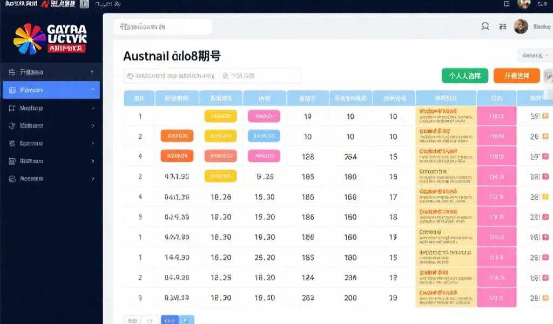553x324 pixels.
Task: Click the grid icon beside the header avatar
Action: point(503,26)
